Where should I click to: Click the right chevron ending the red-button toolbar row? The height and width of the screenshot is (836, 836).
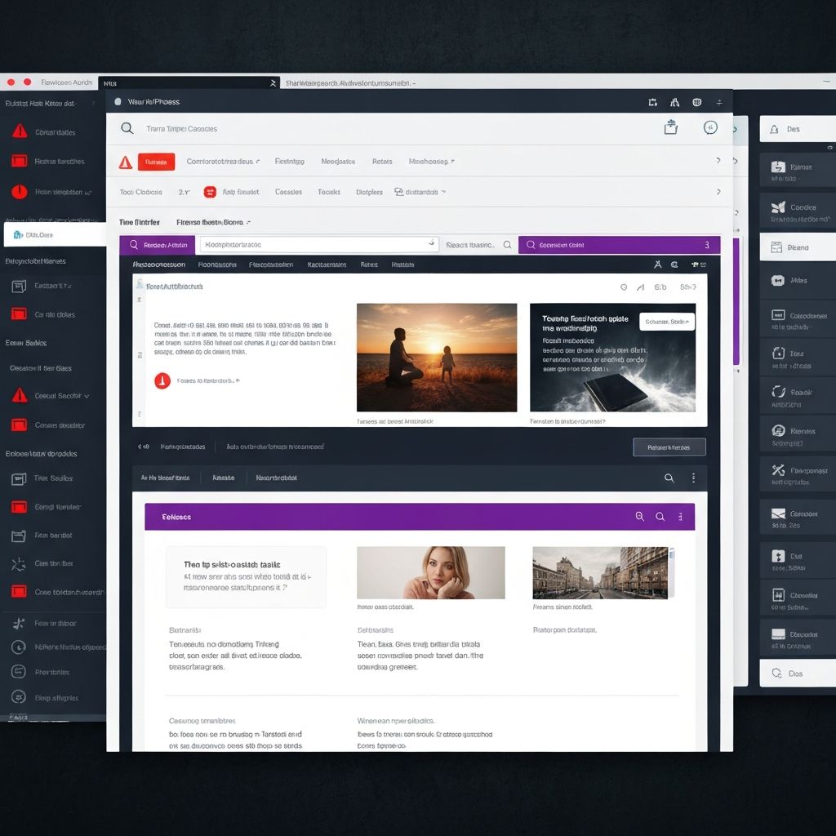718,161
